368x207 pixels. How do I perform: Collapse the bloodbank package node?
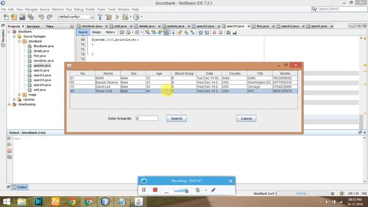[20, 41]
